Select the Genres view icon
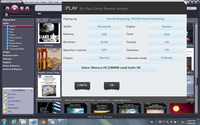 pos(8,35)
